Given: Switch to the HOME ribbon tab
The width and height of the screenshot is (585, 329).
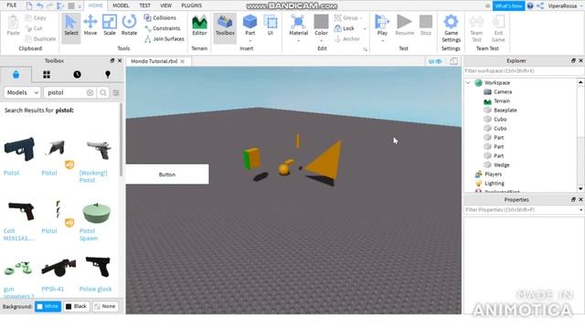Looking at the screenshot, I should click(x=95, y=5).
